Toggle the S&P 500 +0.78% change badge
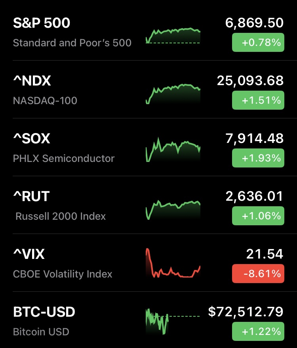The width and height of the screenshot is (297, 348). pyautogui.click(x=258, y=42)
